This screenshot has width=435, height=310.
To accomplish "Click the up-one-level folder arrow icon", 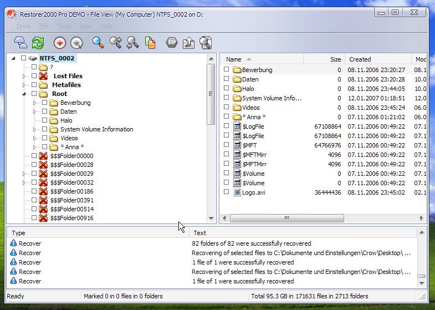I will coord(188,43).
